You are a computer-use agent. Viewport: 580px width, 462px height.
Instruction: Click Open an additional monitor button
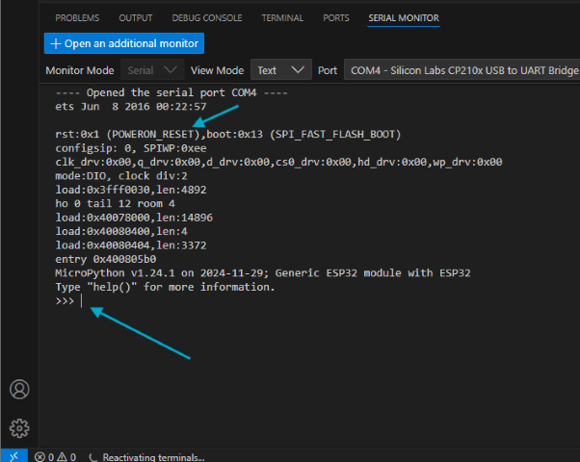coord(123,43)
